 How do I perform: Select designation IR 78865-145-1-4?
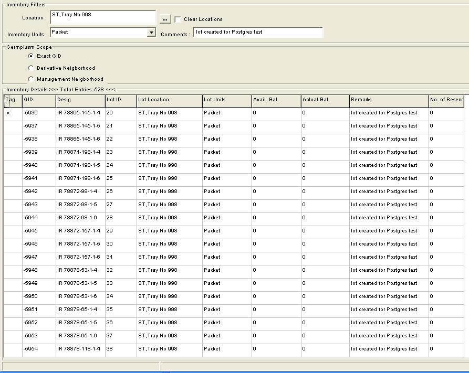pos(81,114)
